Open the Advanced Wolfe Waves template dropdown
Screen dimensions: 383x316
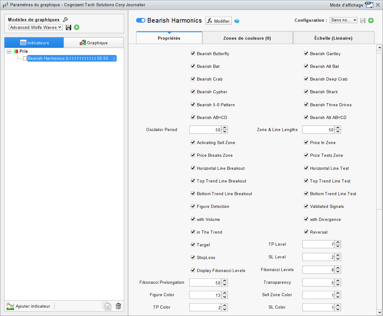(35, 27)
